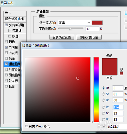This screenshot has width=127, height=134.
Task: Click the left hue slider arrow
Action: (x=92, y=122)
